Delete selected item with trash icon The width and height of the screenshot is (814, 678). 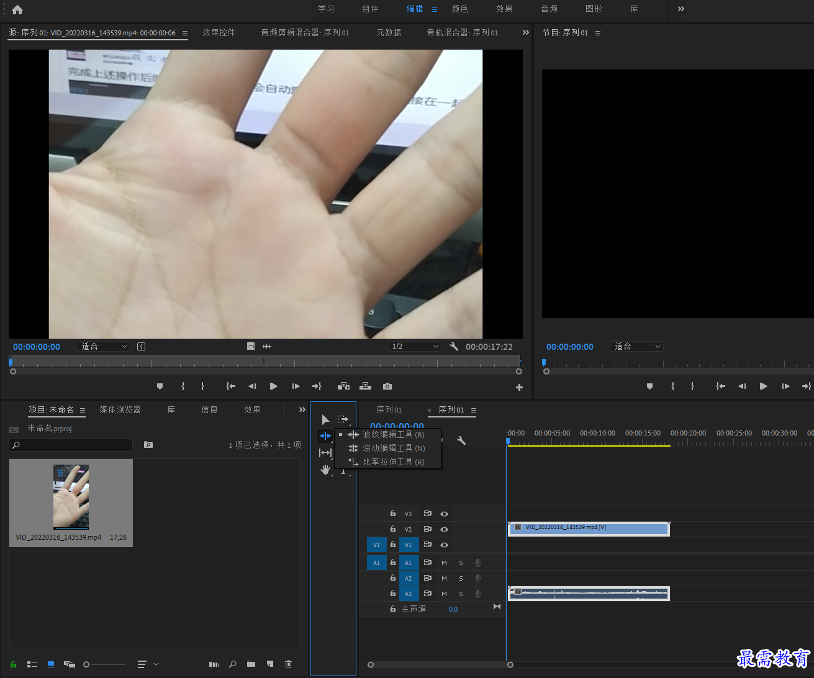click(x=288, y=664)
